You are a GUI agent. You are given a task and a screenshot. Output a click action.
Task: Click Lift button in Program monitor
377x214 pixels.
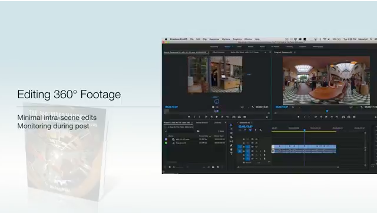(x=343, y=117)
